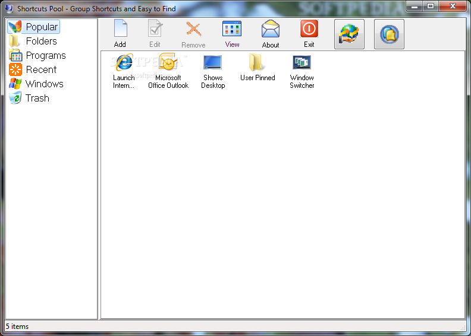Minimize the Shortcuts Pool window

click(x=415, y=6)
